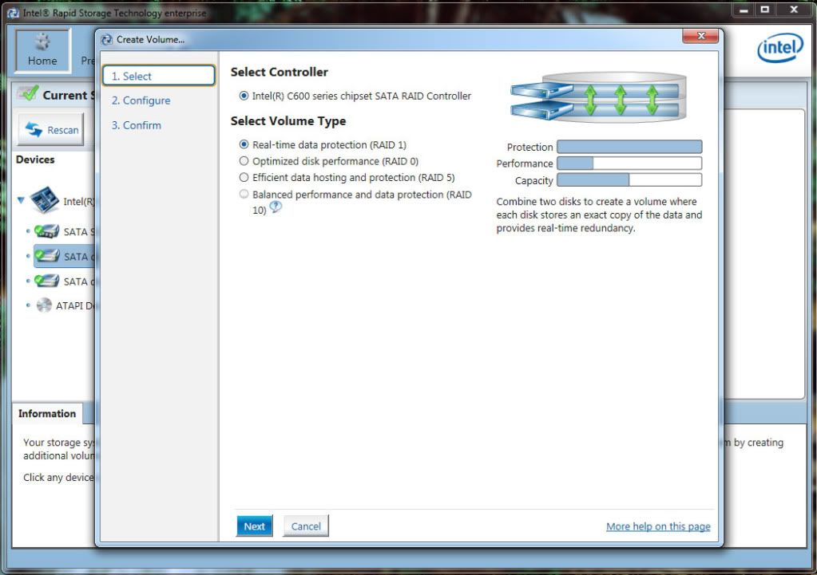Image resolution: width=817 pixels, height=575 pixels.
Task: Close the Create Volume dialog
Action: click(700, 37)
